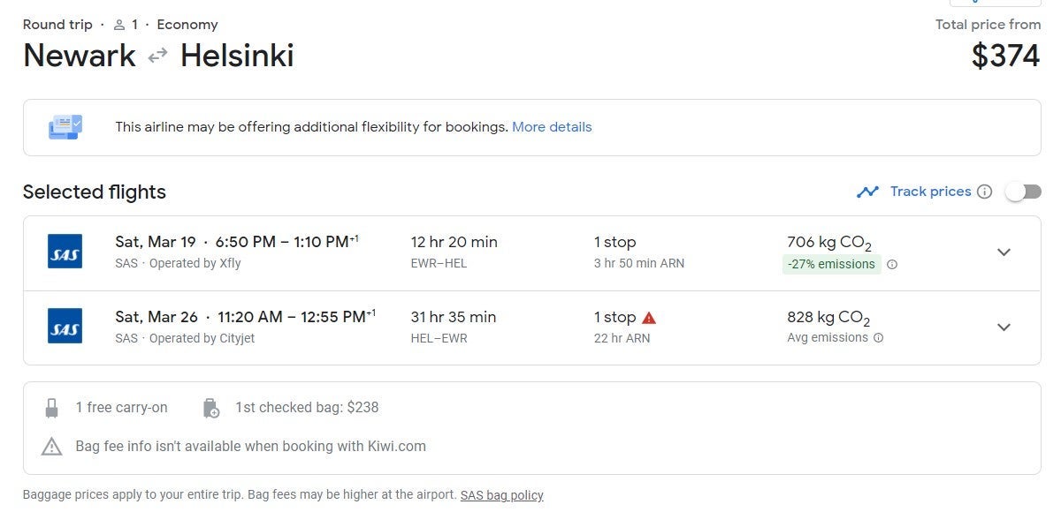Click the bag fee warning triangle icon

click(x=52, y=447)
